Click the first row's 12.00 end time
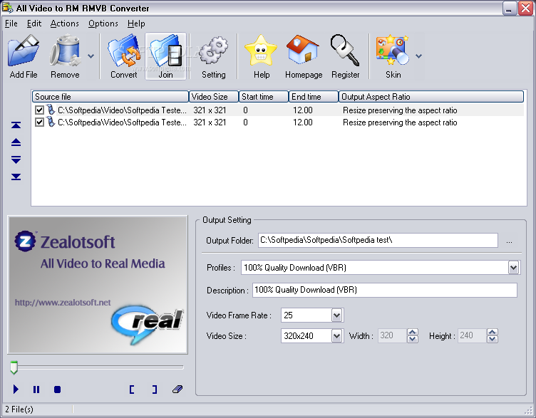 pos(302,110)
